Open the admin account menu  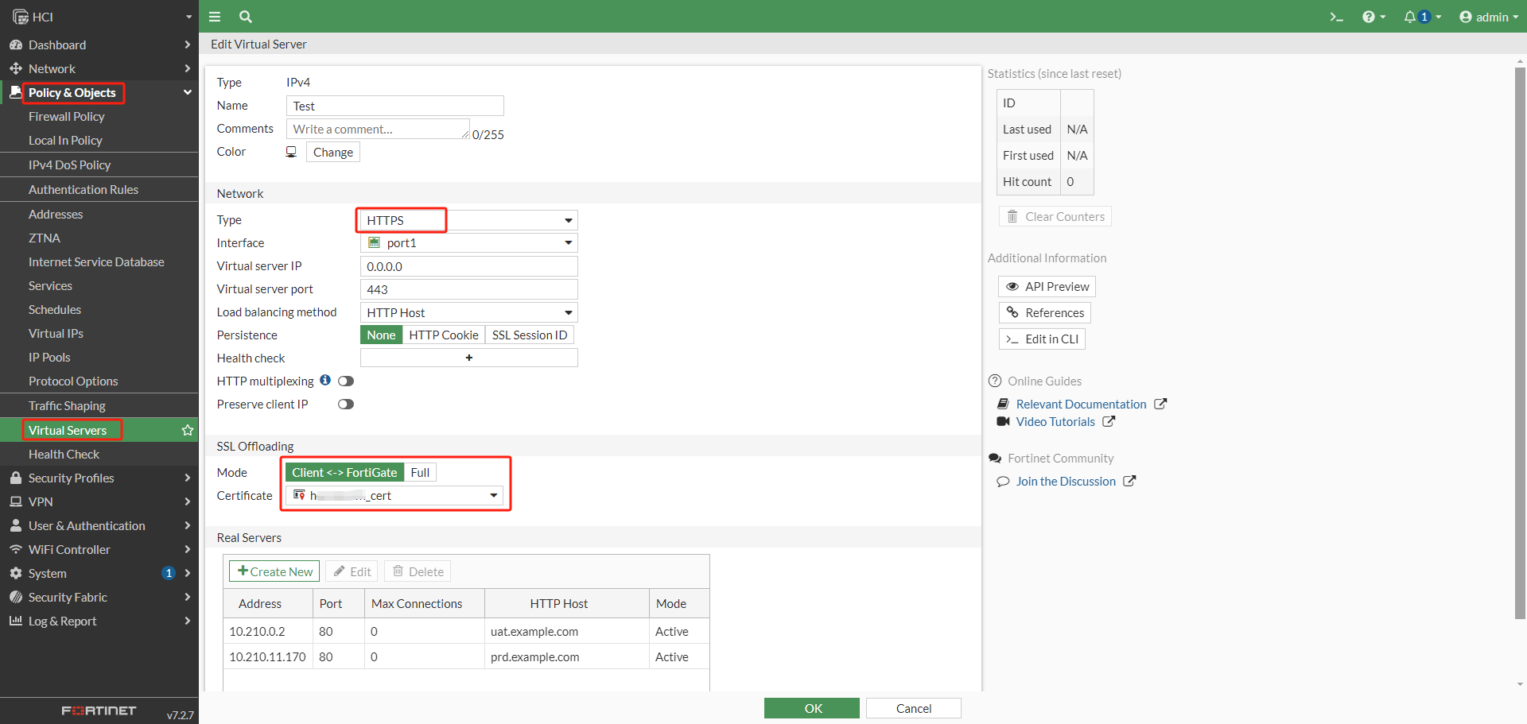(x=1487, y=17)
